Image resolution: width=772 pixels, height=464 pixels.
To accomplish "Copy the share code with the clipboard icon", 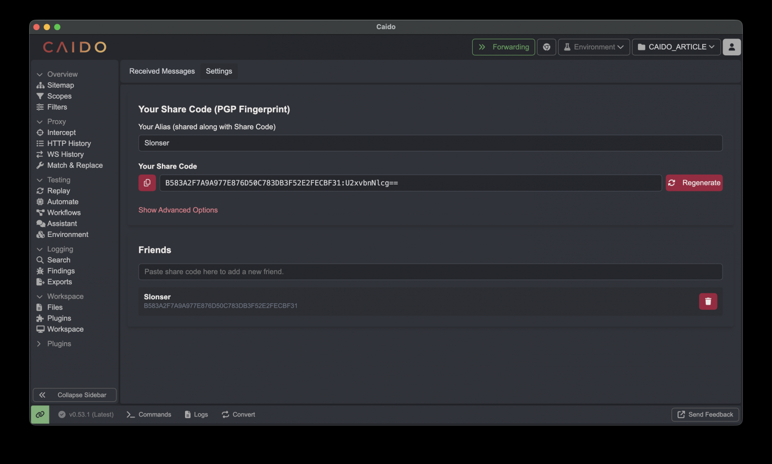I will pyautogui.click(x=147, y=183).
